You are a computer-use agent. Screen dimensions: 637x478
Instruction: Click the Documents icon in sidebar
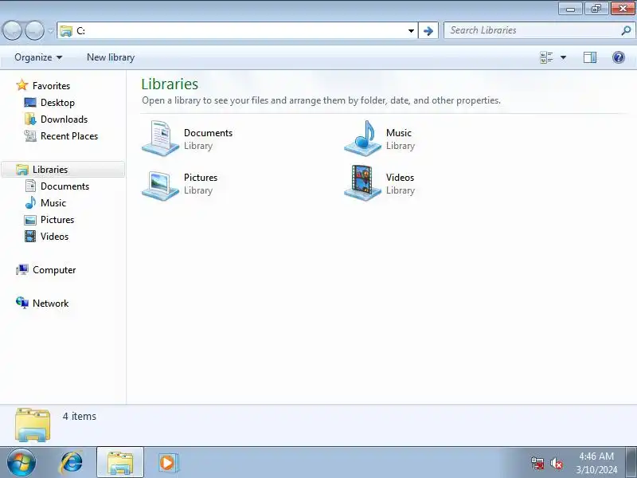(30, 186)
